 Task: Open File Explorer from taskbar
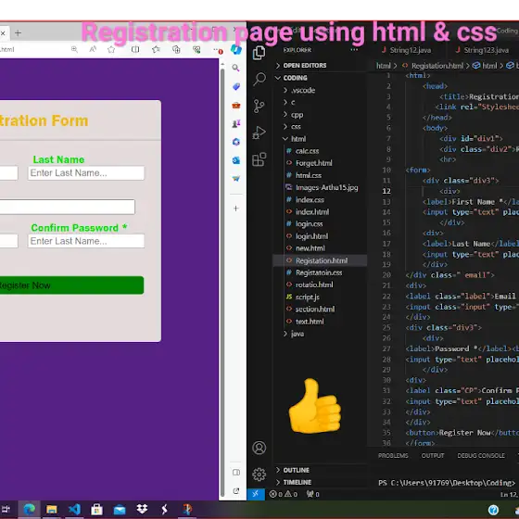(51, 509)
